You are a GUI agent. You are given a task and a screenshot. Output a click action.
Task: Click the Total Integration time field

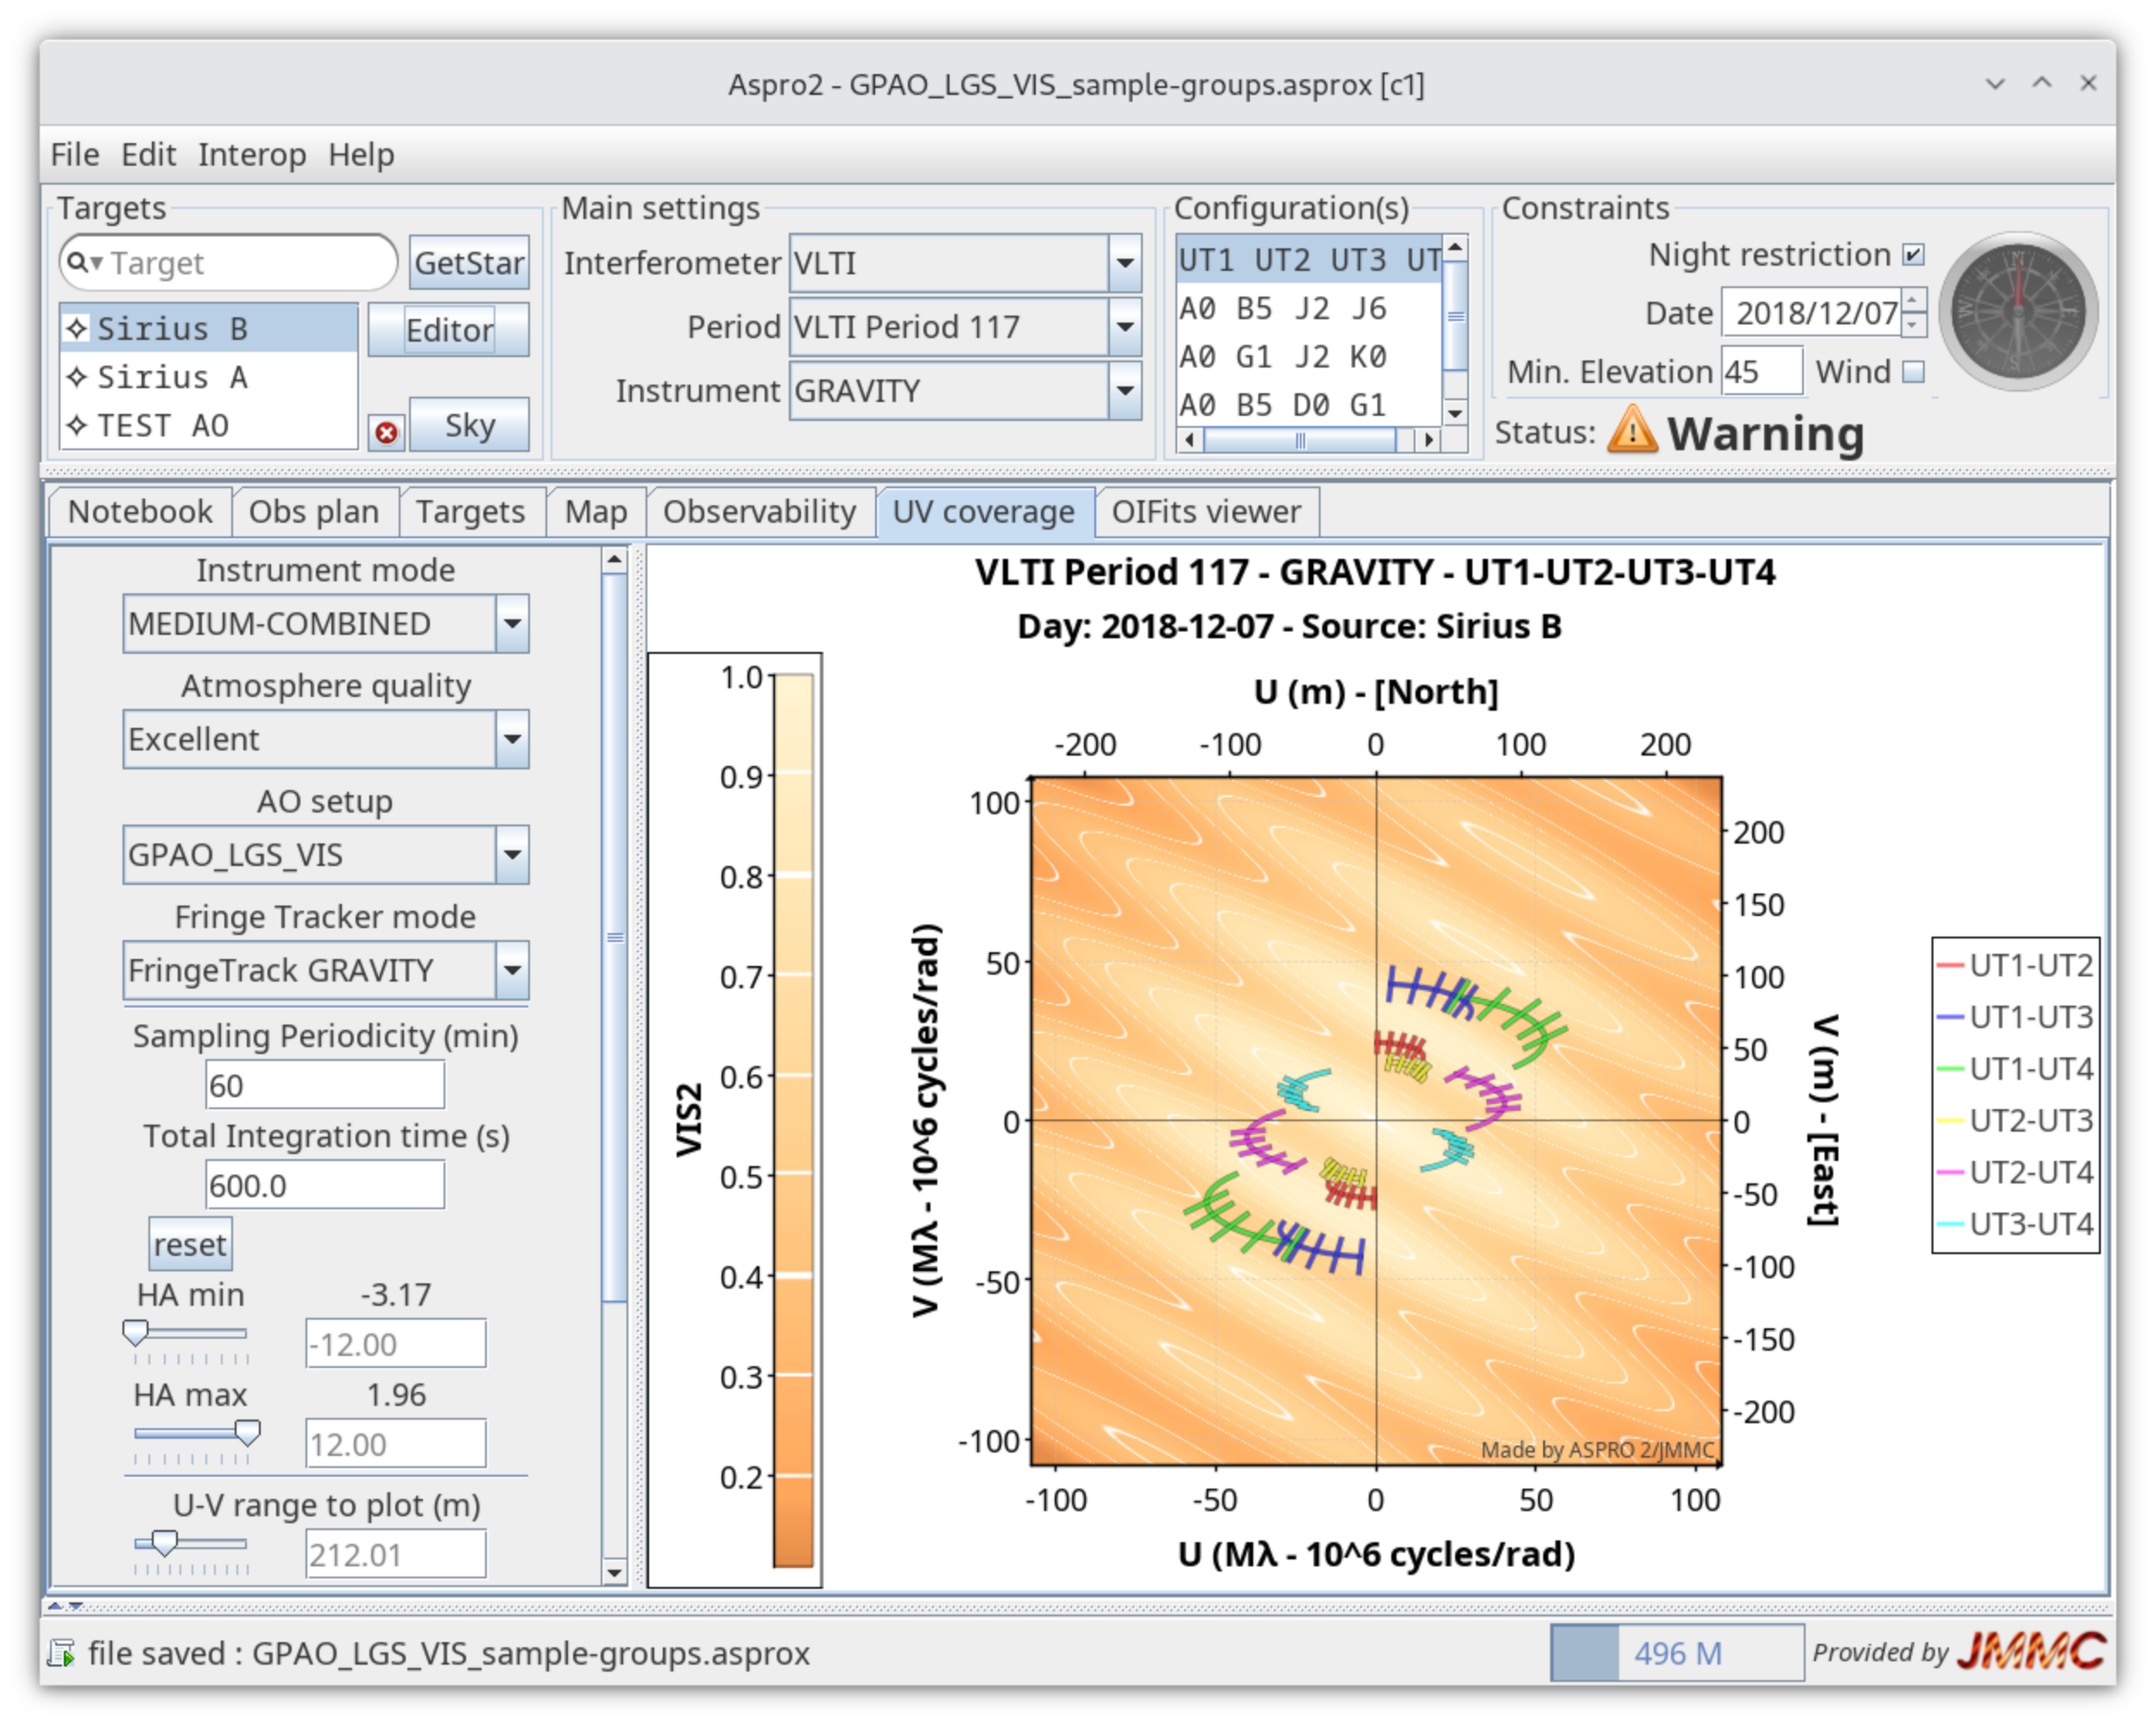point(324,1185)
